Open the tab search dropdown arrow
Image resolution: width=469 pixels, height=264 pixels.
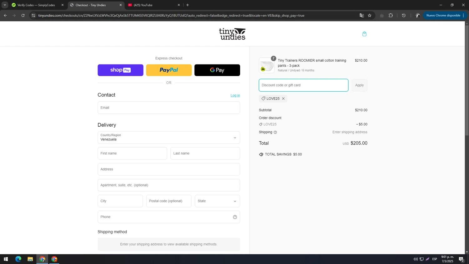[x=5, y=5]
